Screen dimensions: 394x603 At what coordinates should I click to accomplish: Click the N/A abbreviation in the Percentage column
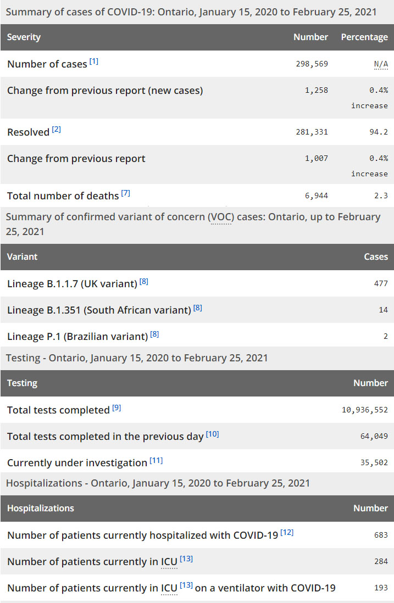[381, 64]
